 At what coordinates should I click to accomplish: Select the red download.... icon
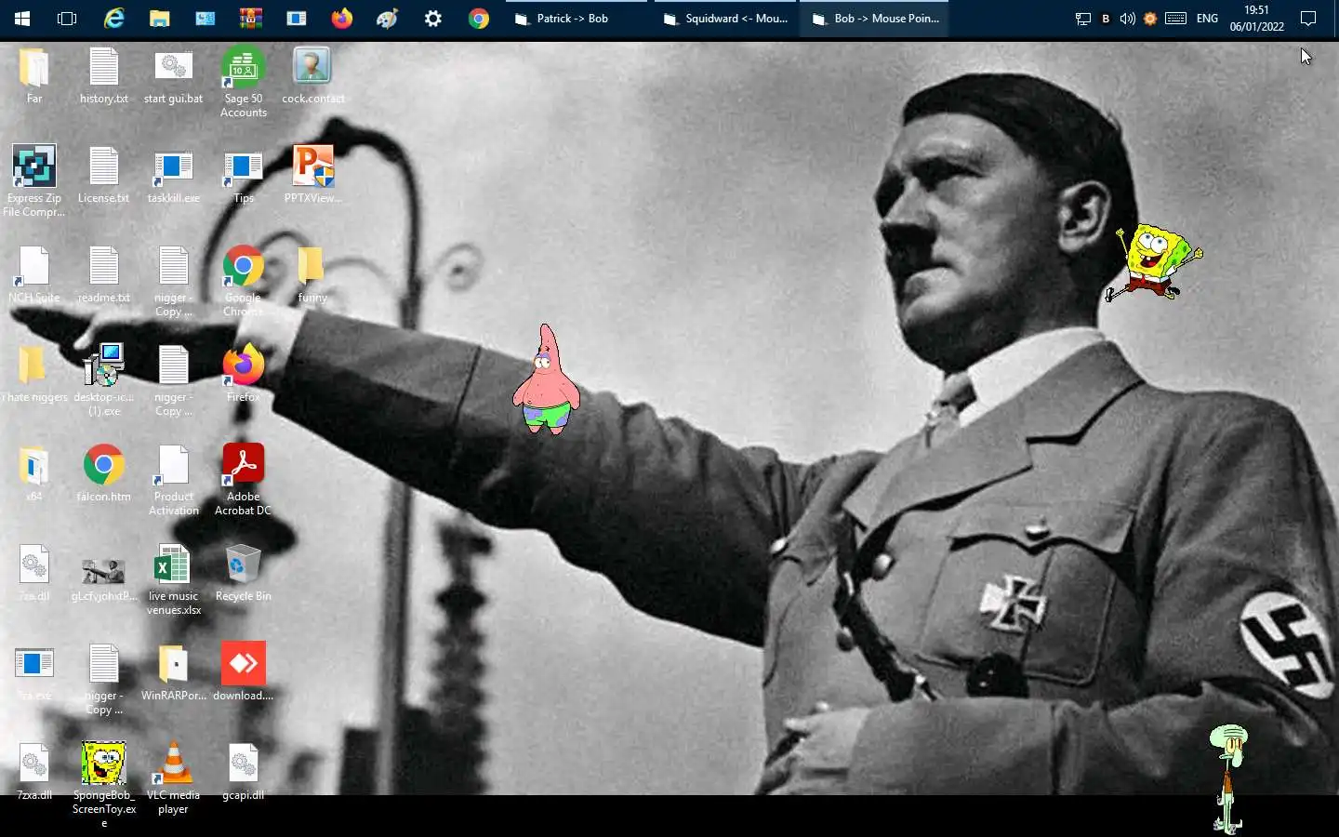244,671
